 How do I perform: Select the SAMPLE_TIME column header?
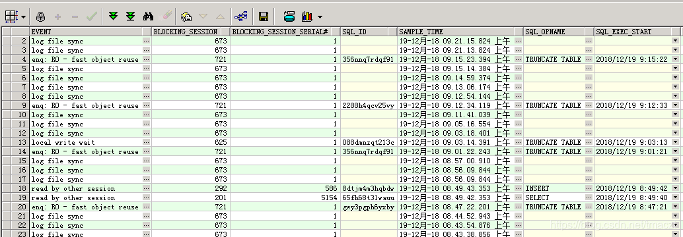(x=460, y=32)
